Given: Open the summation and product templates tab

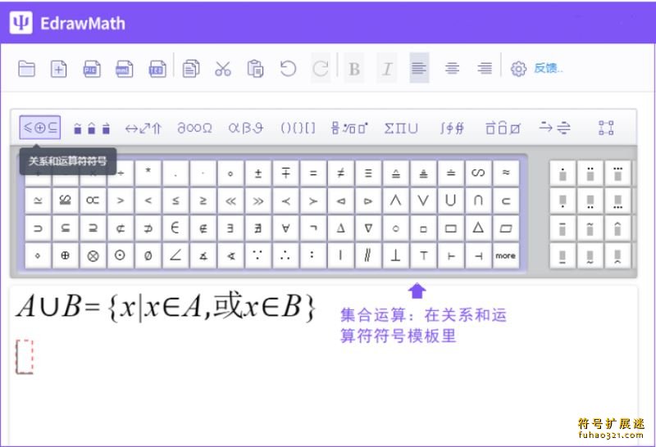Looking at the screenshot, I should (401, 129).
